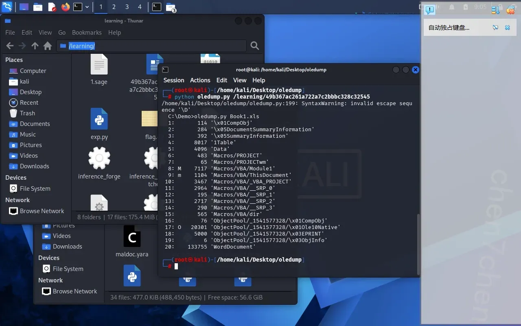This screenshot has height=326, width=521.
Task: Switch to workspace 2
Action: [114, 7]
